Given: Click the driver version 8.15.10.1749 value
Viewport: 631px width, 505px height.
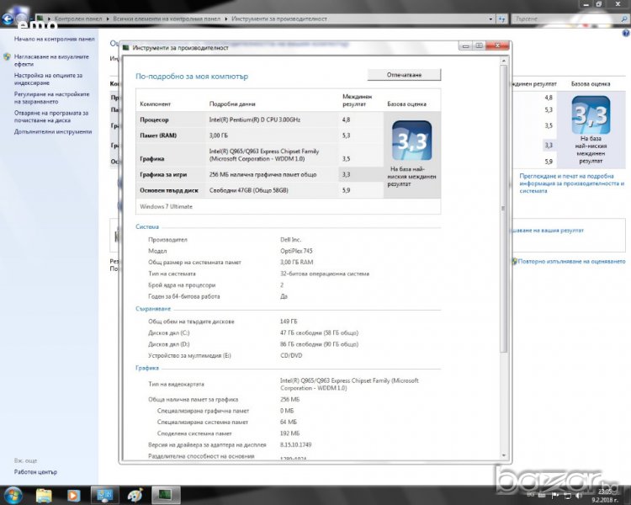Looking at the screenshot, I should (296, 444).
